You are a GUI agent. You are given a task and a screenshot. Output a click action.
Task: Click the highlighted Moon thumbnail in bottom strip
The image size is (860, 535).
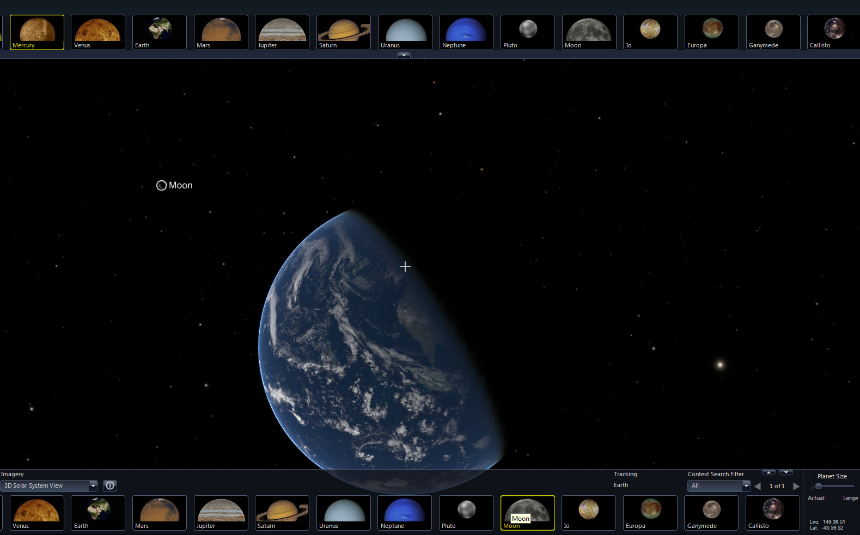[x=527, y=512]
